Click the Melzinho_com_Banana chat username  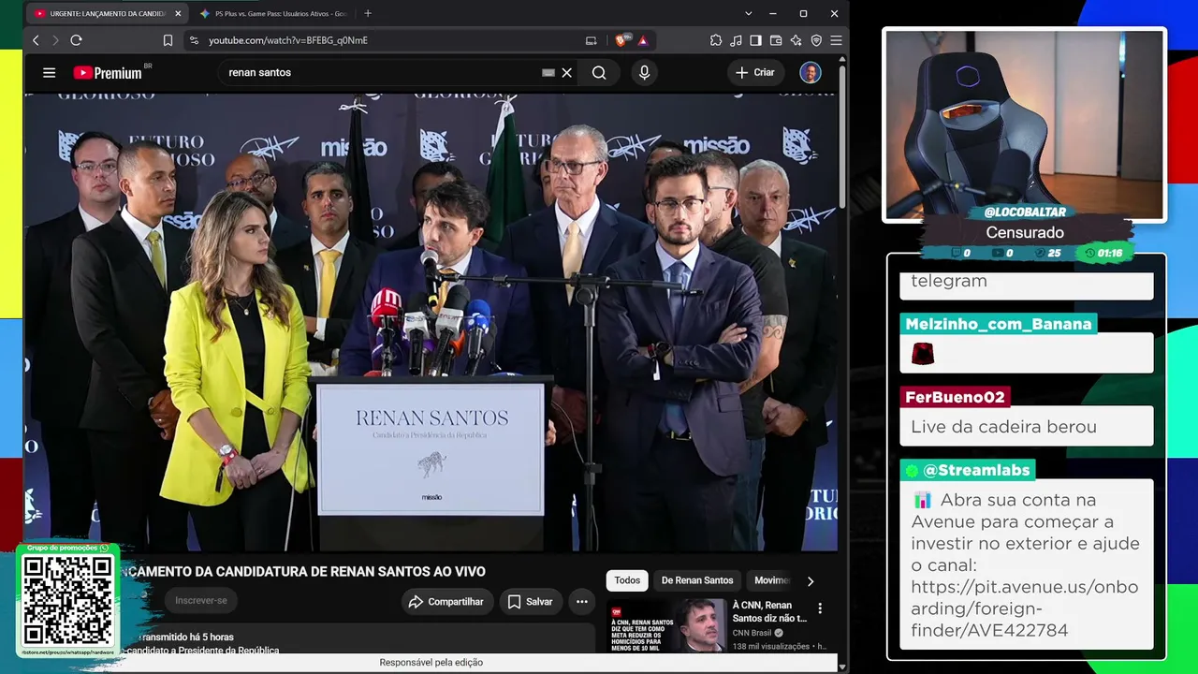pyautogui.click(x=999, y=324)
